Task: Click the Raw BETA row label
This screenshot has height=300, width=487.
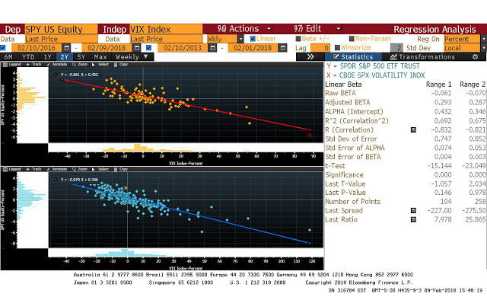Action: pos(340,93)
